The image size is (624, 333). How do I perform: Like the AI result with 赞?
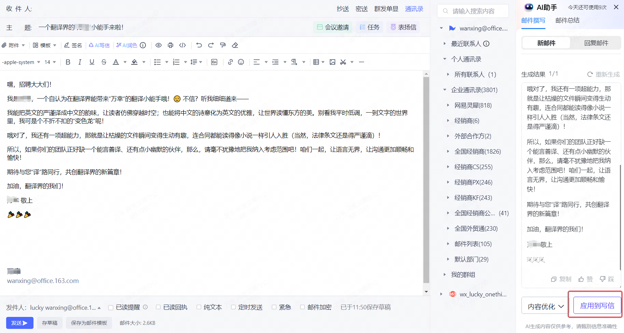586,279
